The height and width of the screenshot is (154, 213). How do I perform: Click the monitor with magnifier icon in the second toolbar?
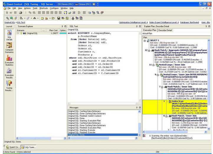click(12, 18)
